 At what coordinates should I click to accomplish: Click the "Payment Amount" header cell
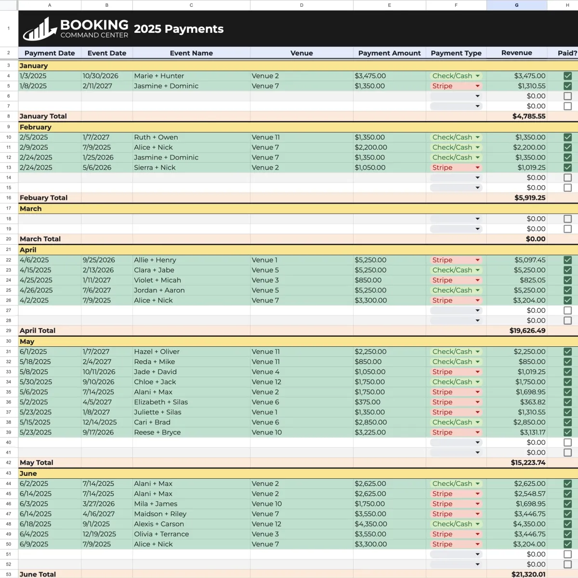389,53
